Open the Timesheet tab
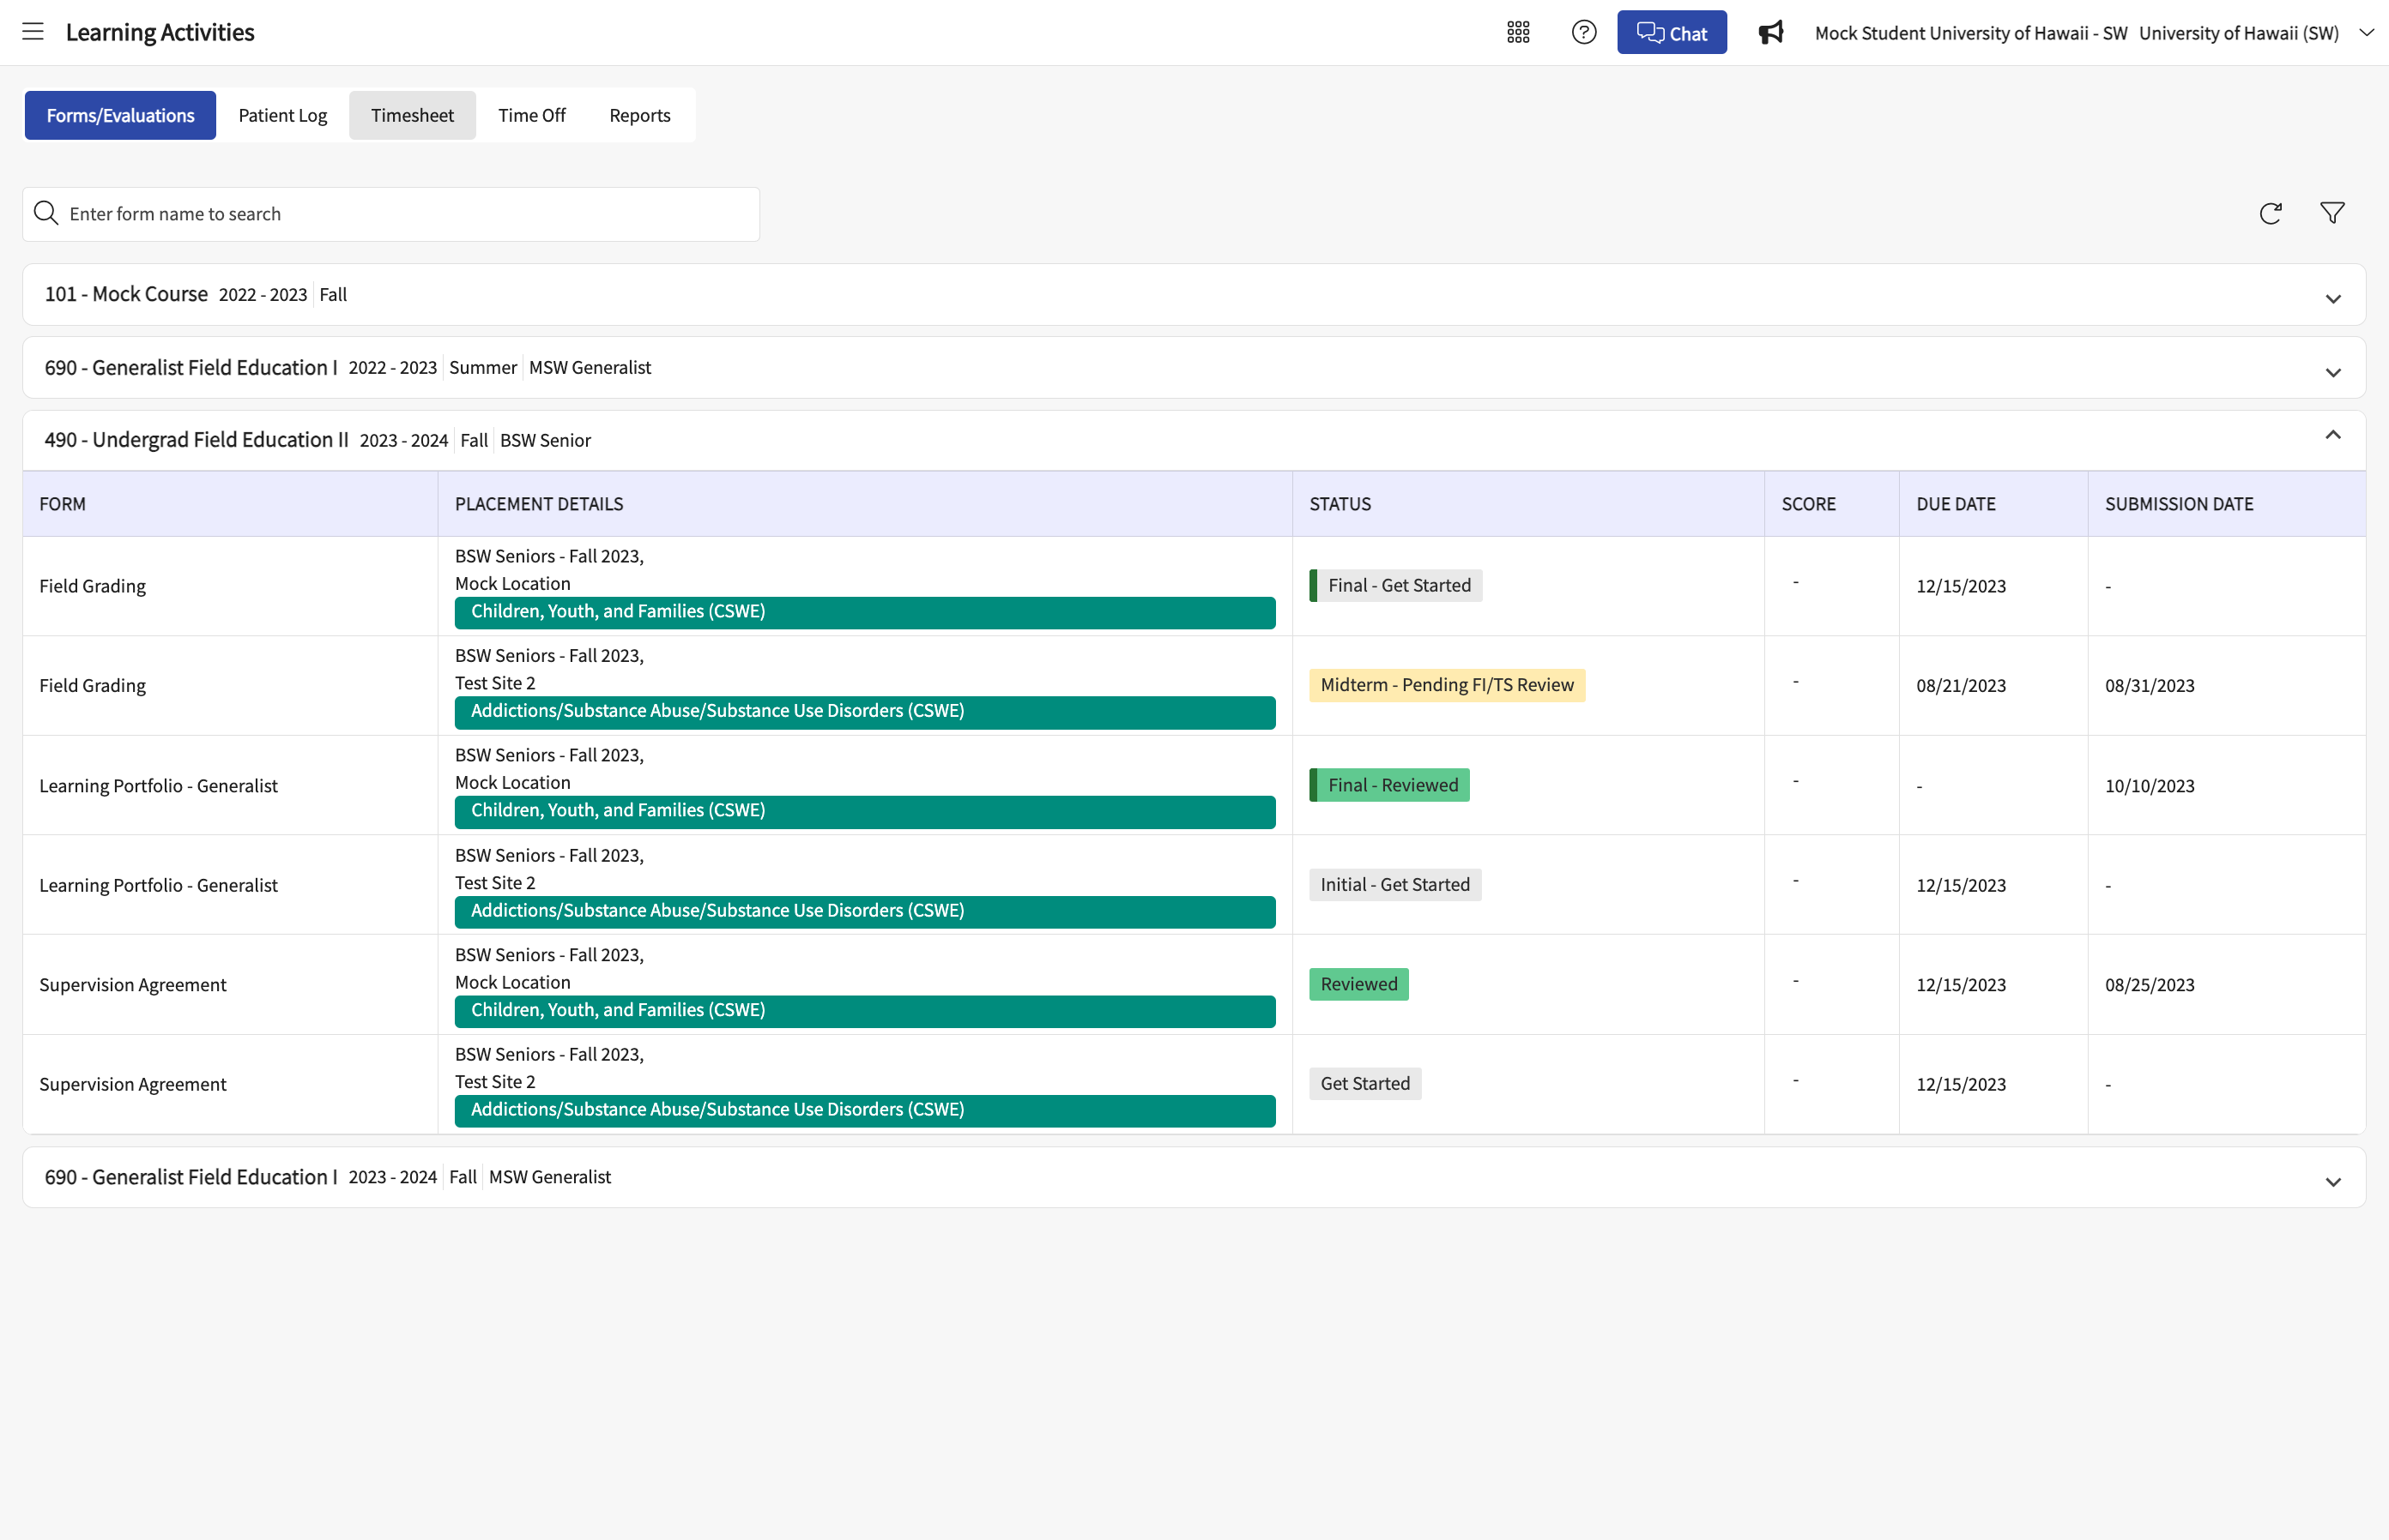The height and width of the screenshot is (1540, 2389). 413,115
